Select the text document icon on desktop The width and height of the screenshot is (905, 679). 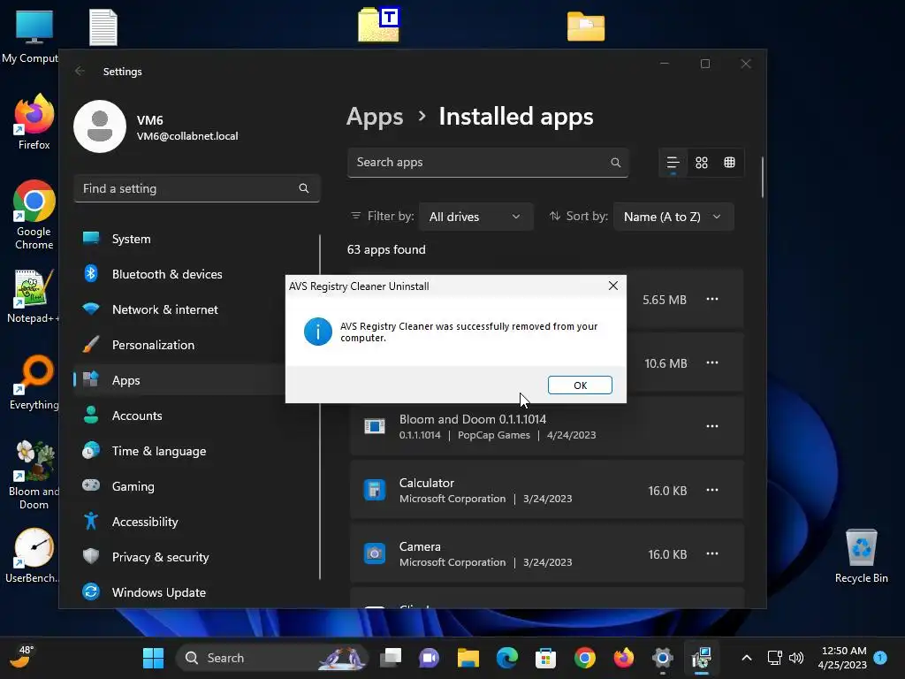pos(103,27)
